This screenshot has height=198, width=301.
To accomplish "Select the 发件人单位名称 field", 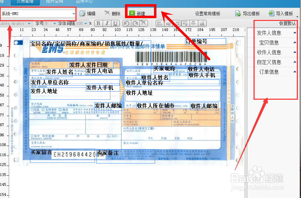I will pos(75,82).
